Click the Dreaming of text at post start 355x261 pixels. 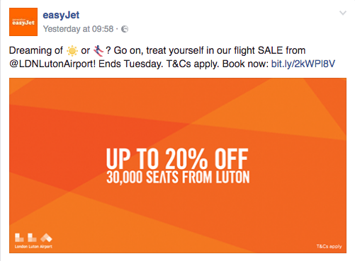[36, 50]
